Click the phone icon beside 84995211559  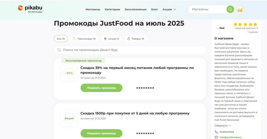[x=216, y=132]
